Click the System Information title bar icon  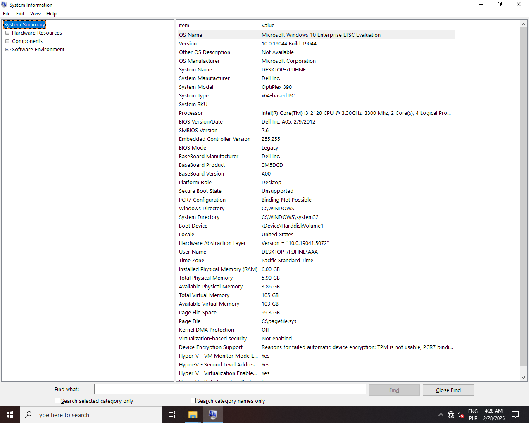point(4,5)
